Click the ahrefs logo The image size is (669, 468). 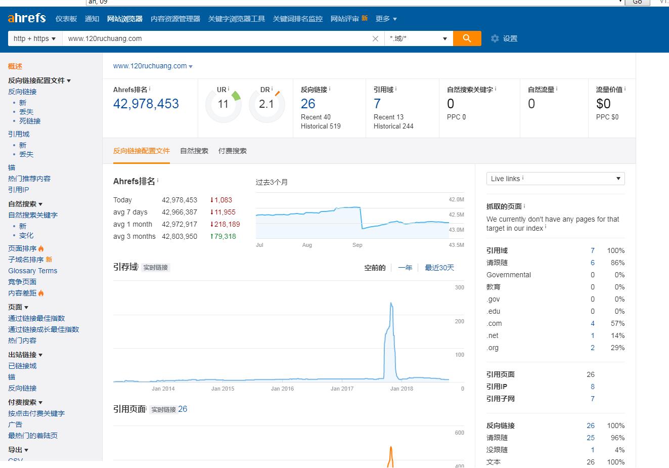(x=27, y=19)
